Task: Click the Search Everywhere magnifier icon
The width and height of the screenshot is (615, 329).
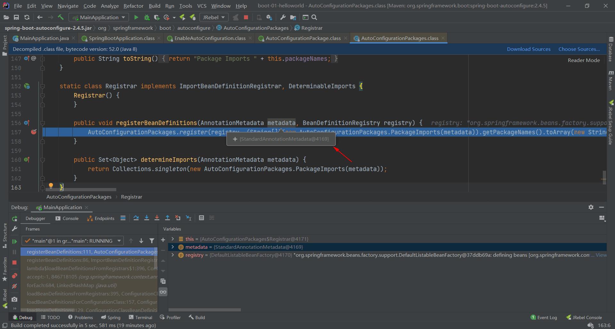Action: click(x=314, y=17)
